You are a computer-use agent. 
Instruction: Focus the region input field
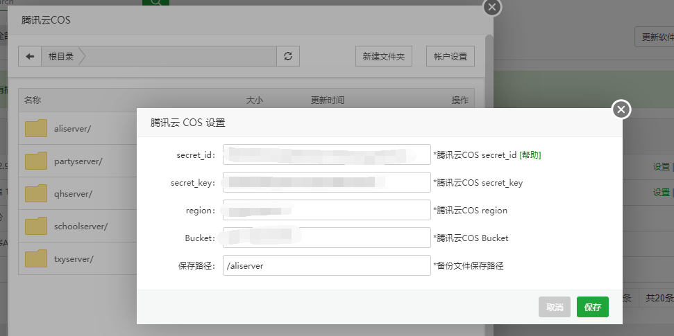pos(327,210)
